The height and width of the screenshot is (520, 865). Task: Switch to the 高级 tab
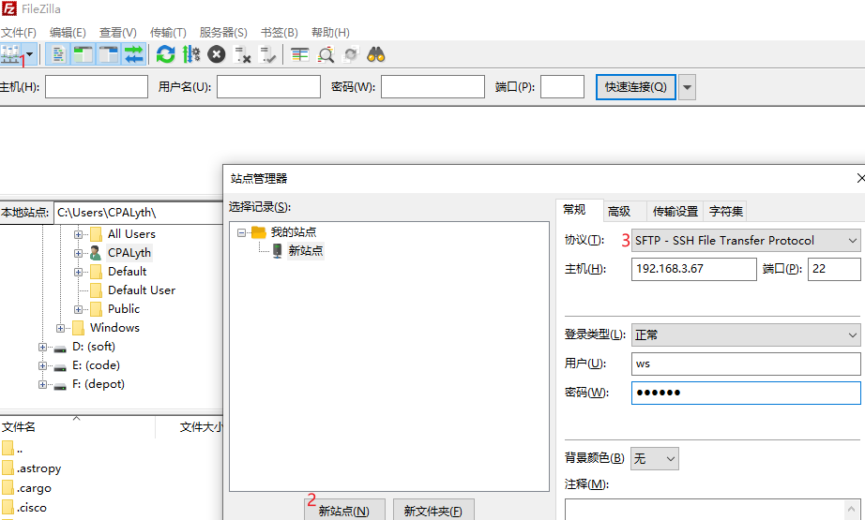click(619, 212)
